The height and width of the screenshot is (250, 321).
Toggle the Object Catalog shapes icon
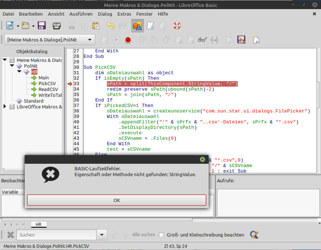point(137,26)
